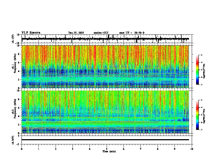
Task: Click time axis tick label "1"
Action: pyautogui.click(x=38, y=149)
